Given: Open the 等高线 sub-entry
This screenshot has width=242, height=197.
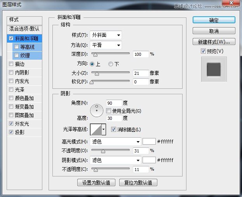Looking at the screenshot, I should (x=27, y=47).
